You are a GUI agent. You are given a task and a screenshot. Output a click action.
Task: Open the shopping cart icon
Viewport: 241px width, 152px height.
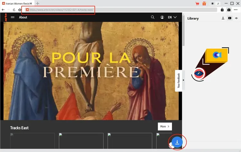197,3
